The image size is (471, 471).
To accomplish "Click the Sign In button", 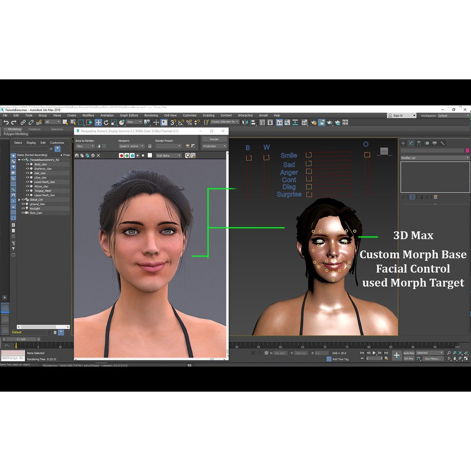I will pyautogui.click(x=402, y=116).
